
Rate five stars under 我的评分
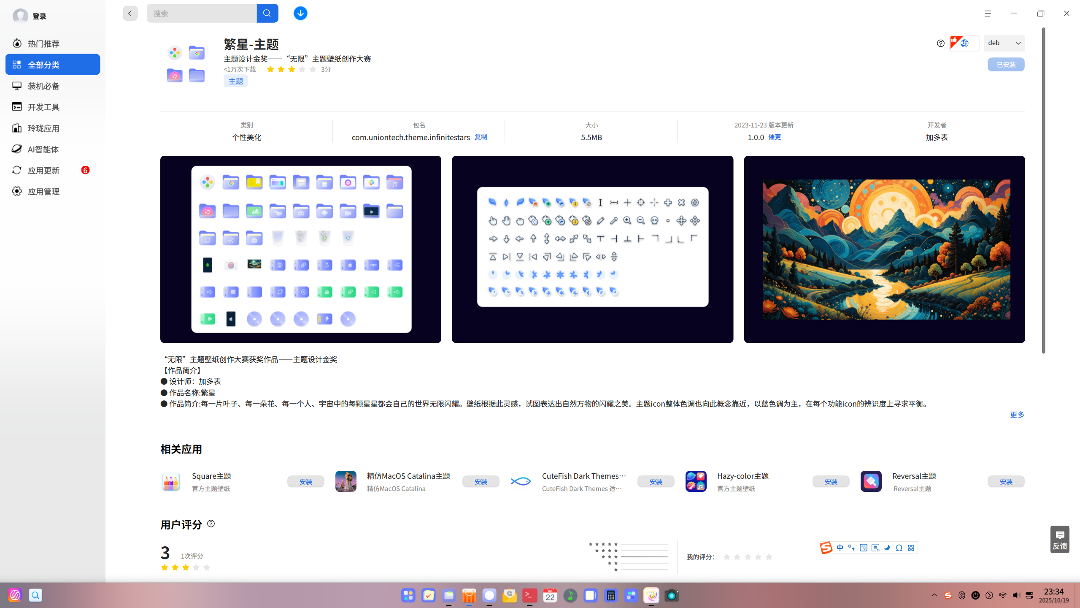pos(769,557)
